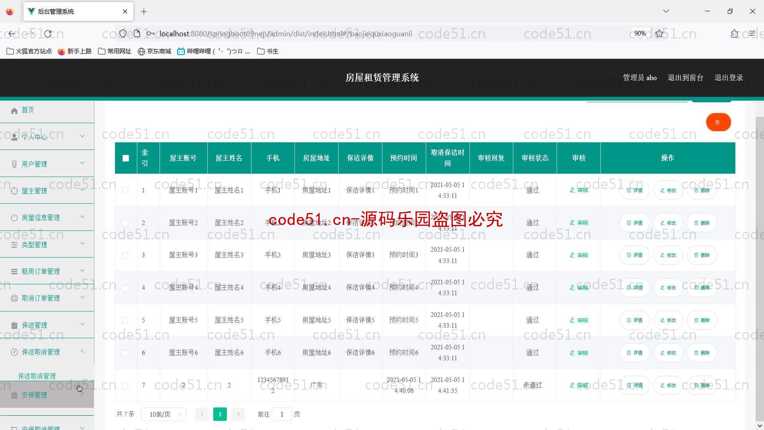764x430 pixels.
Task: Check the checkbox for row 2 屋主账号2
Action: click(x=125, y=223)
